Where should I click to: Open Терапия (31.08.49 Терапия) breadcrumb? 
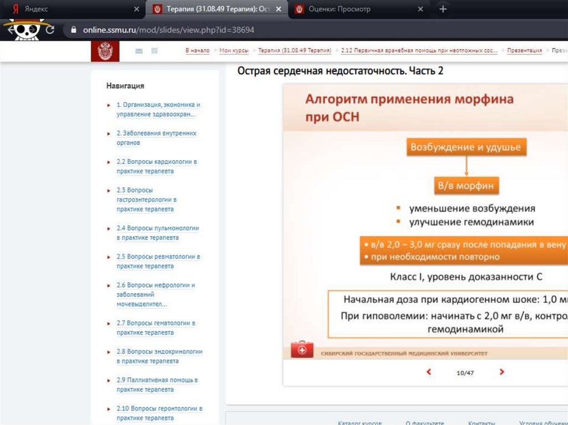point(295,50)
